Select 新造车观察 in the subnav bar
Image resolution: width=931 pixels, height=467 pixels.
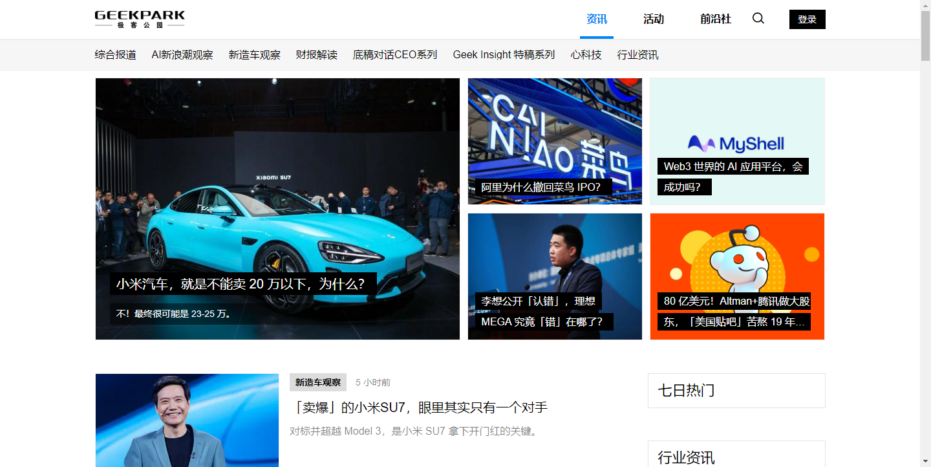coord(255,55)
